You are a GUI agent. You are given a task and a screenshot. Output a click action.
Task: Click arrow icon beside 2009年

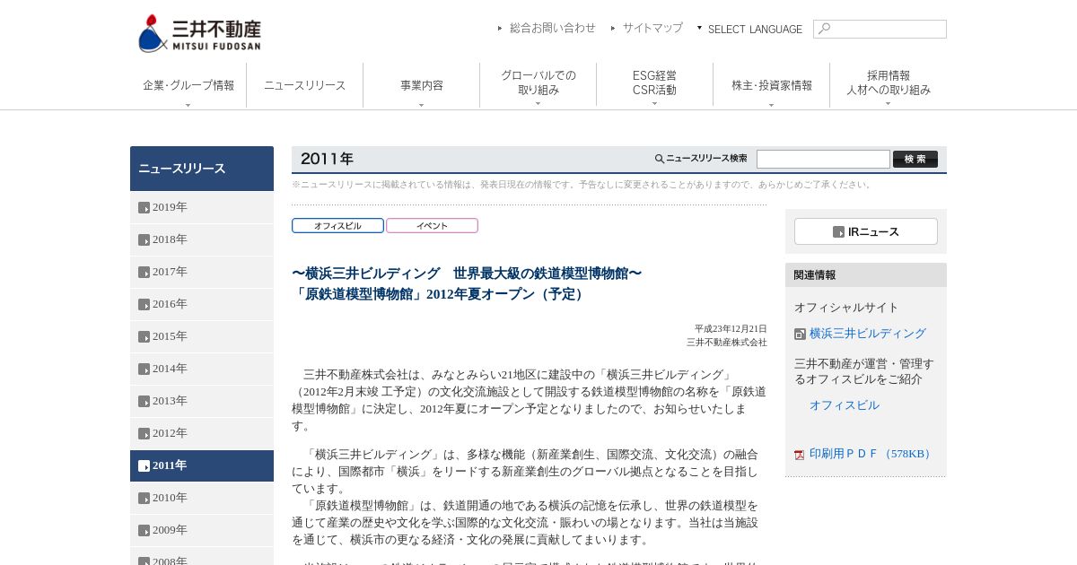144,531
